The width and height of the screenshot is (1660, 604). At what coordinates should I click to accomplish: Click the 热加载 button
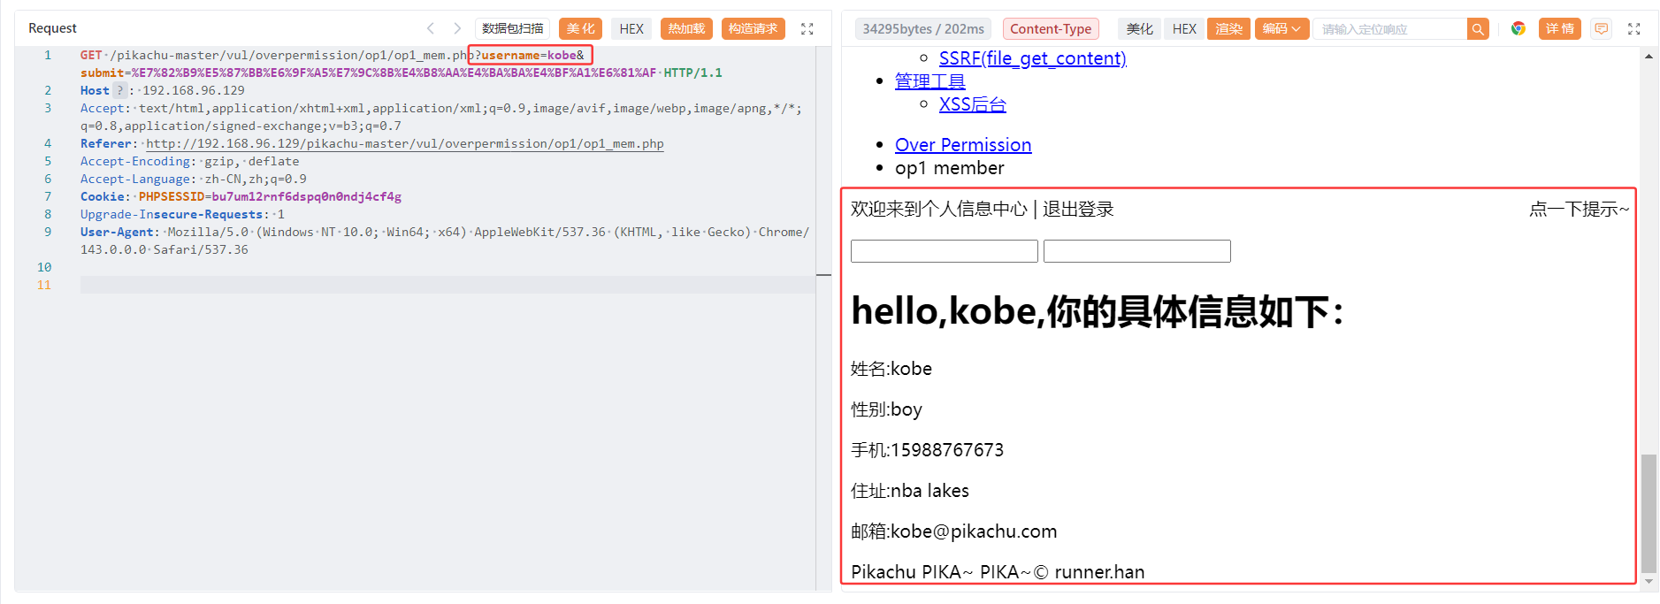[x=686, y=28]
